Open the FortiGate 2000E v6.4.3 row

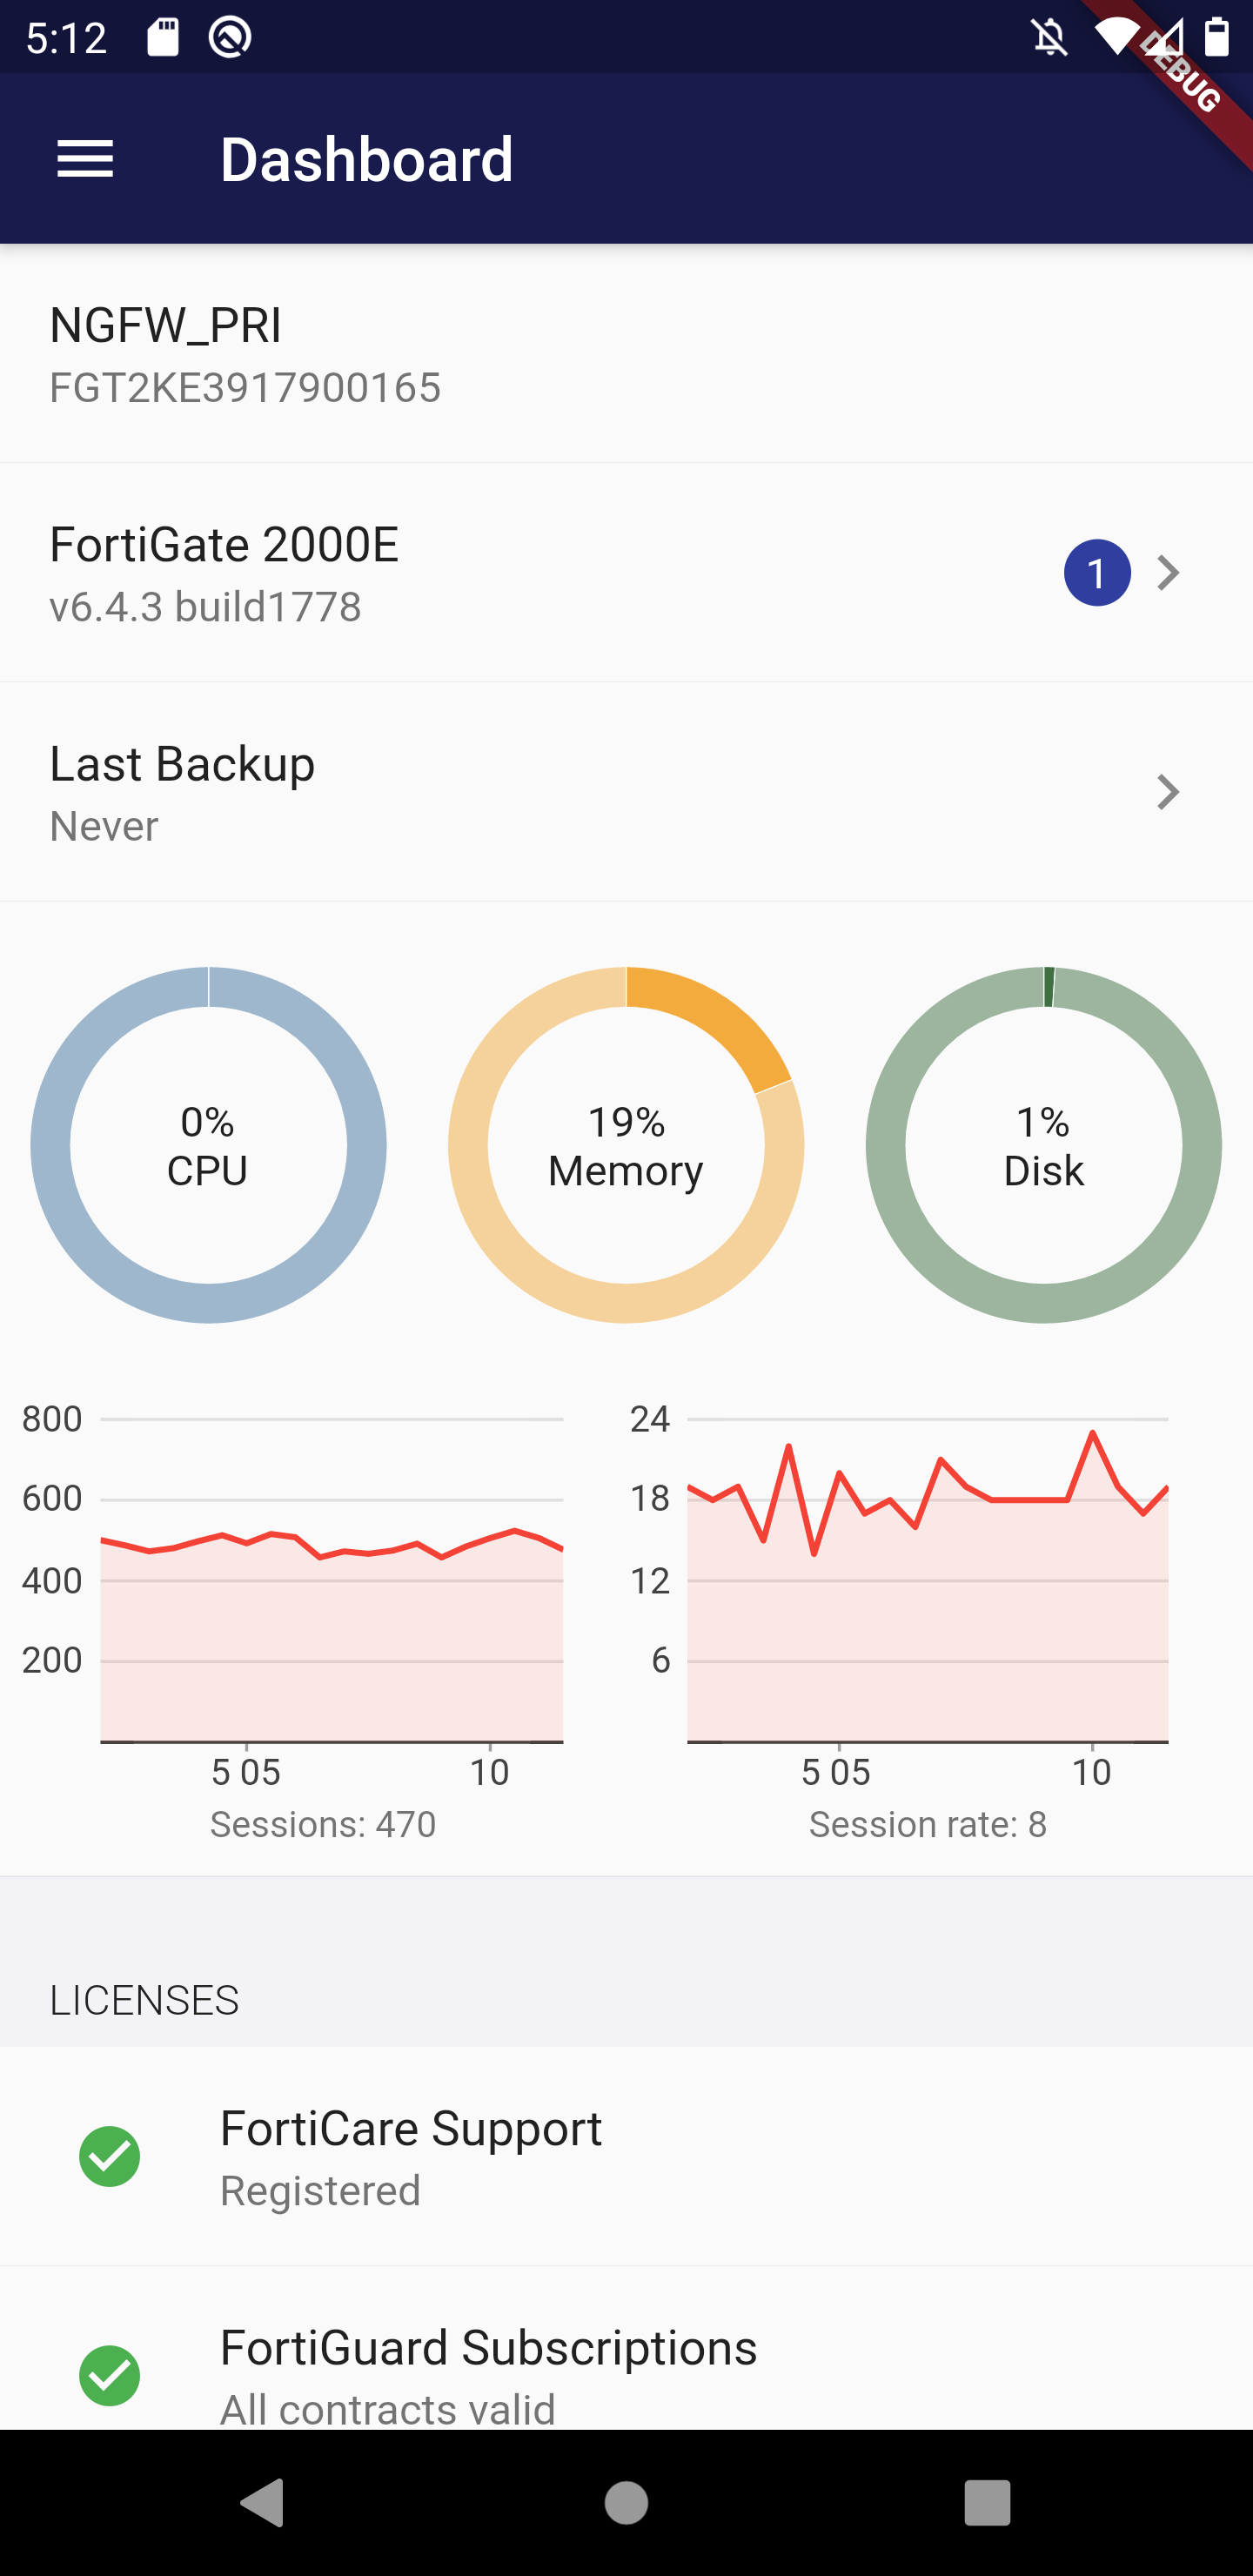tap(626, 573)
